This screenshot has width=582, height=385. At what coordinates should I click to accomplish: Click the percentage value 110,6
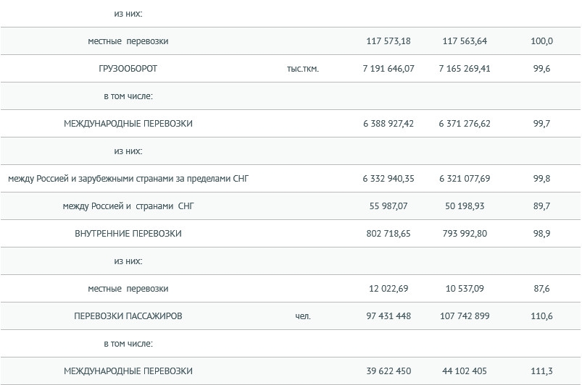pyautogui.click(x=541, y=316)
